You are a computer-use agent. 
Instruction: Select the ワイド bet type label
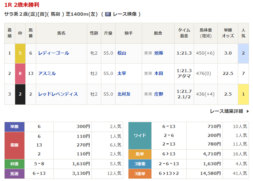click(140, 135)
